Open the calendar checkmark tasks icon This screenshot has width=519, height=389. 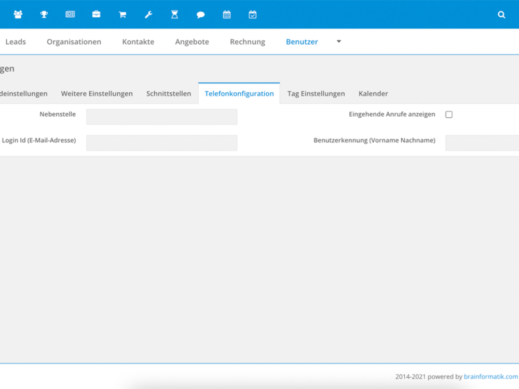(253, 15)
